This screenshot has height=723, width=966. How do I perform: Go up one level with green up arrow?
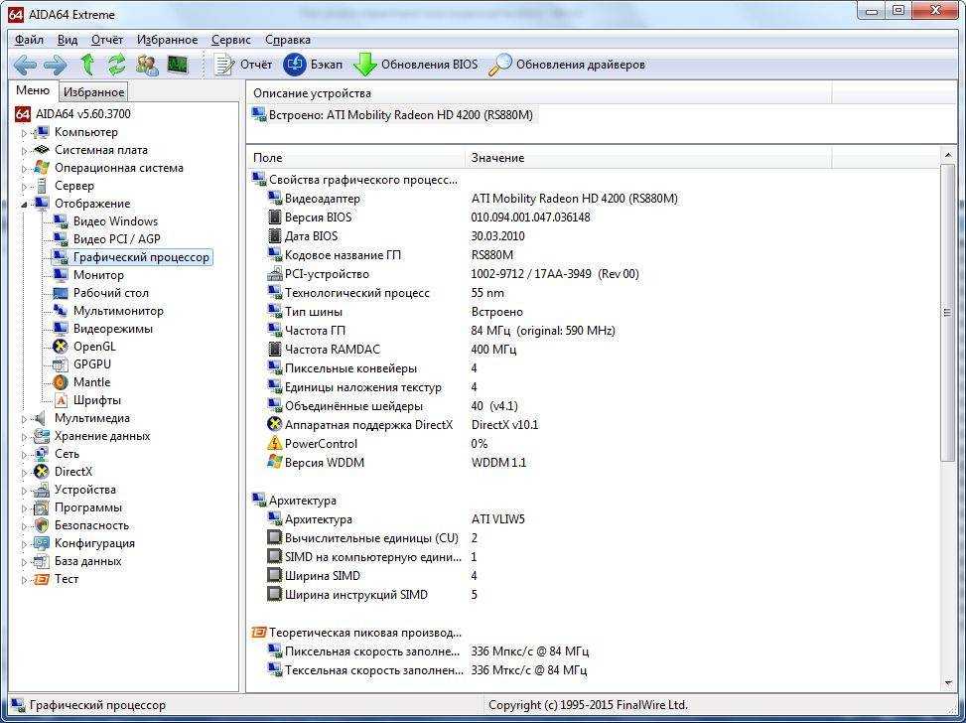(87, 65)
